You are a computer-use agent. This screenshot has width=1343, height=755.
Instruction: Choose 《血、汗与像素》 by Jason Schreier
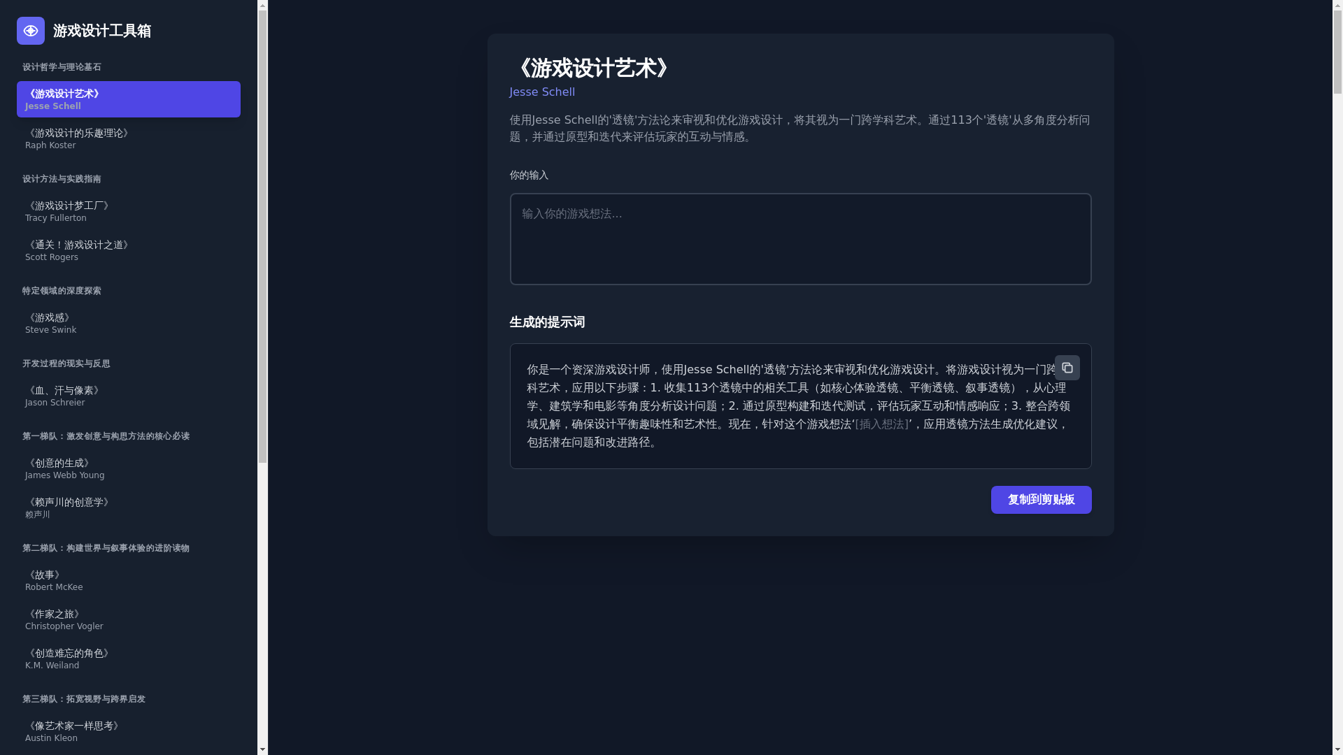129,396
